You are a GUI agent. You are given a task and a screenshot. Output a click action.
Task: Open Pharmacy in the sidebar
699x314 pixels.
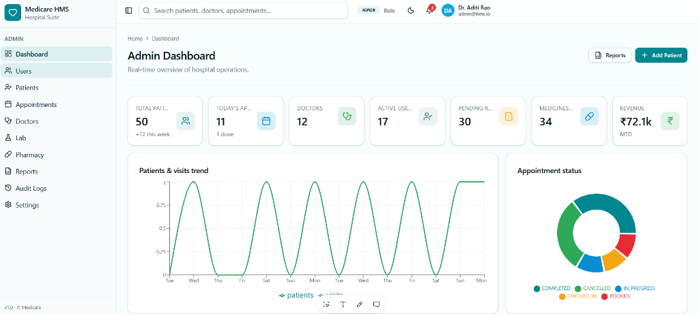pyautogui.click(x=57, y=155)
